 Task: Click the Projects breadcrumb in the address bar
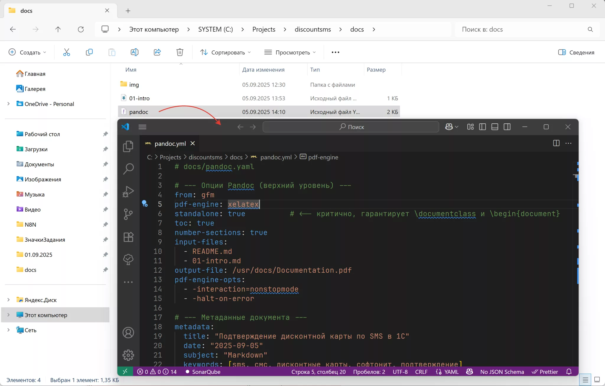264,29
